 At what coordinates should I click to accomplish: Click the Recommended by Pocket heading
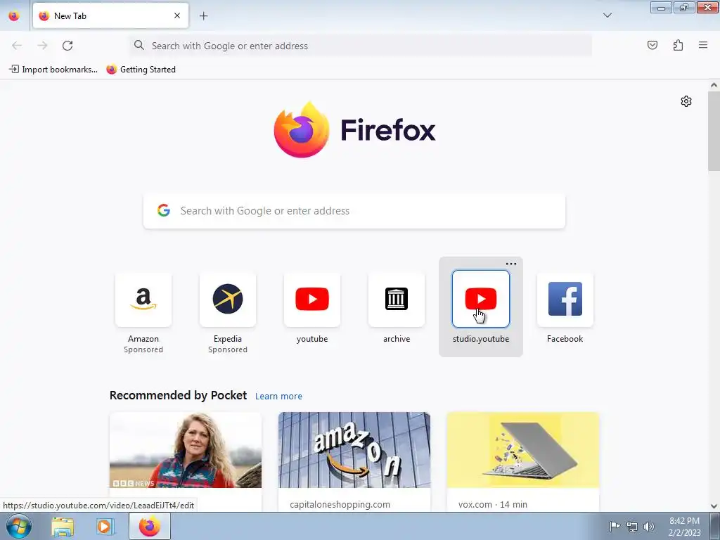point(178,395)
